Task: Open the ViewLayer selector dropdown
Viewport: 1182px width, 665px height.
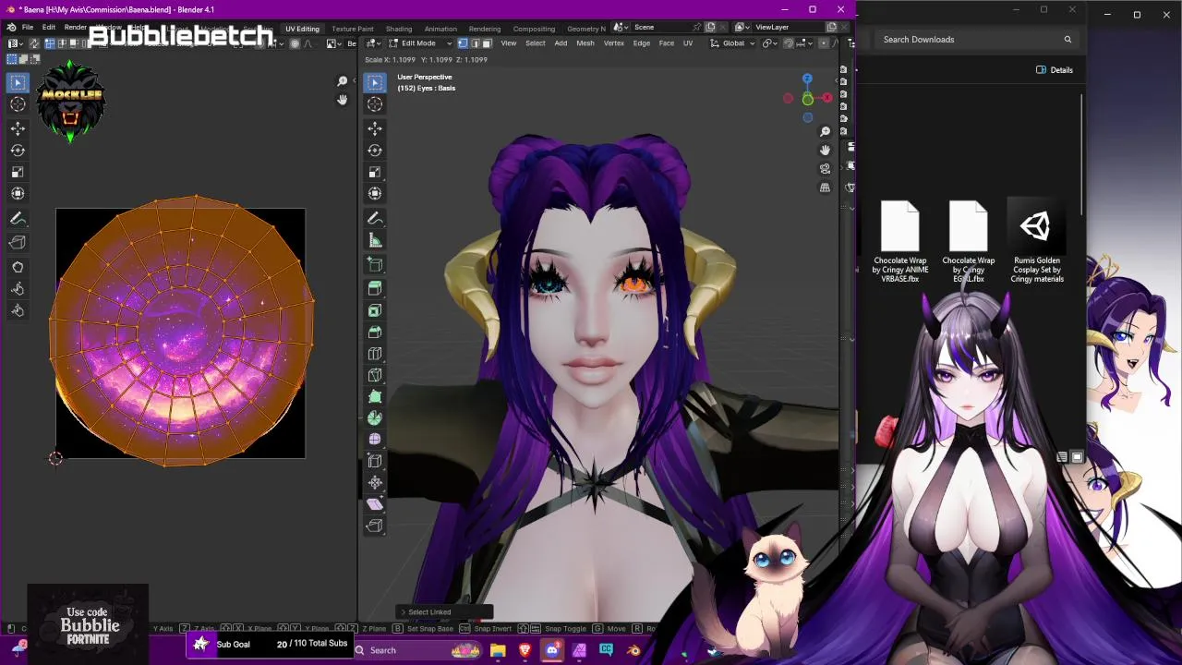Action: 742,27
